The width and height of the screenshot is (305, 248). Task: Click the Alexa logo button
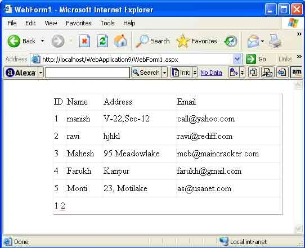[x=21, y=73]
